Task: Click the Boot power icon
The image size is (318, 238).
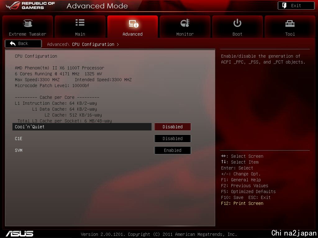Action: (x=237, y=23)
